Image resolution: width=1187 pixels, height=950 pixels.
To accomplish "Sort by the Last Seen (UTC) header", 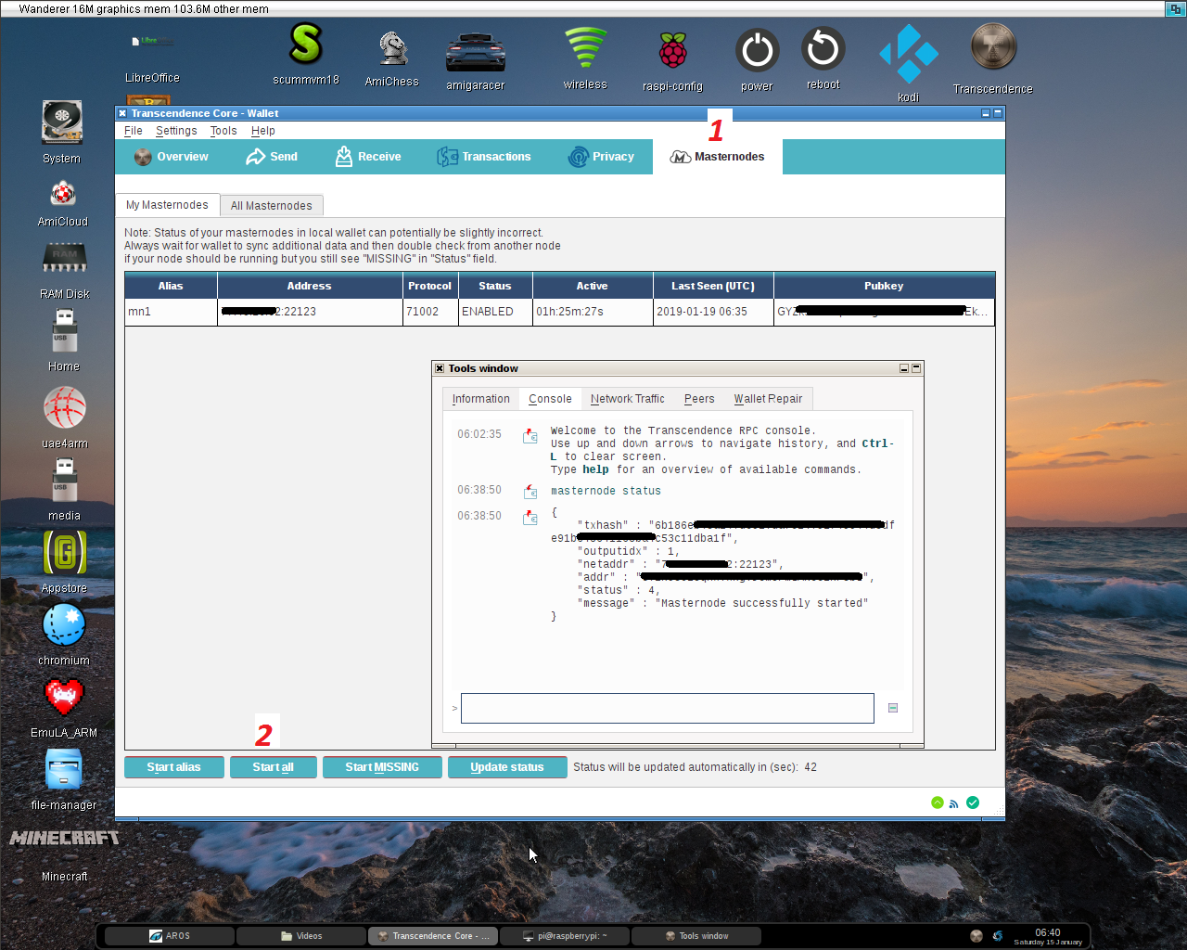I will pyautogui.click(x=713, y=286).
